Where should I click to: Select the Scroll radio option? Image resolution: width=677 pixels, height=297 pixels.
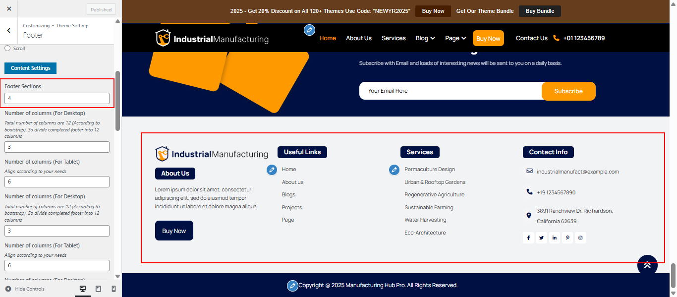tap(7, 49)
